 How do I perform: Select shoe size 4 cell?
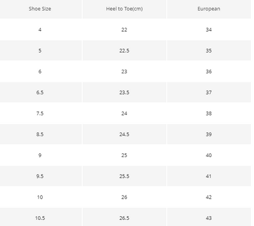point(40,30)
